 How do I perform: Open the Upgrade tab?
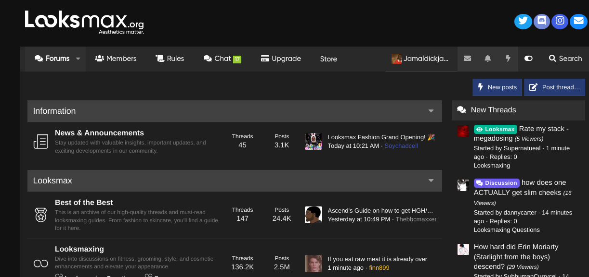[281, 59]
